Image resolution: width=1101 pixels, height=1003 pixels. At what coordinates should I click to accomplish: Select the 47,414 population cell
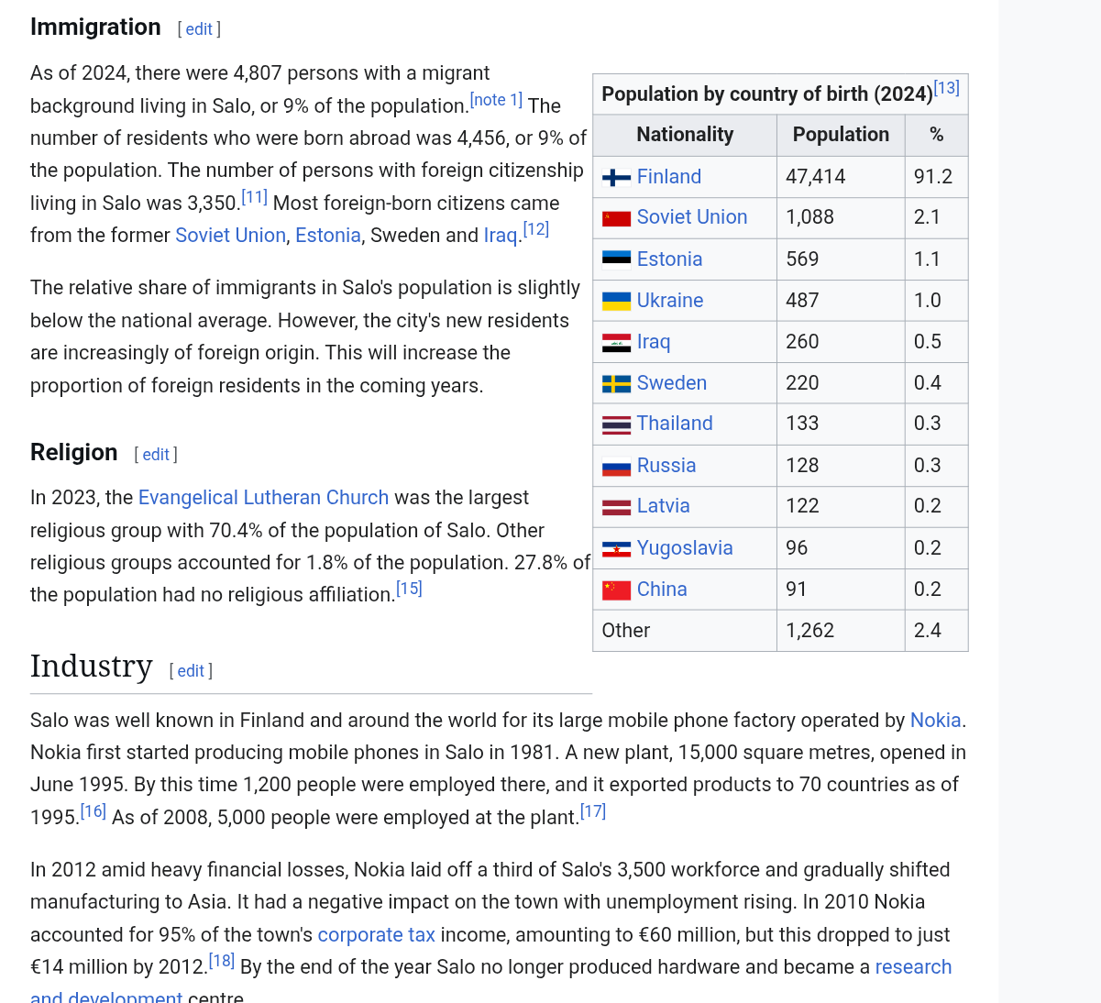click(x=841, y=177)
